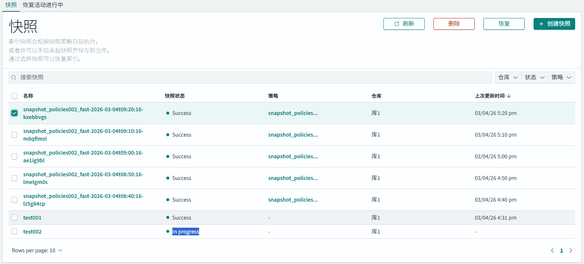
Task: Go to the next page arrow
Action: coord(571,250)
